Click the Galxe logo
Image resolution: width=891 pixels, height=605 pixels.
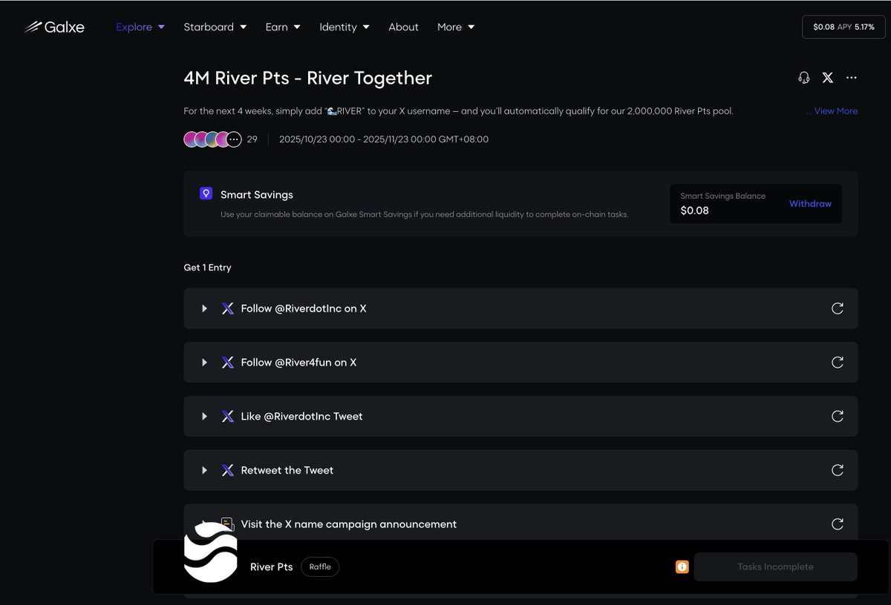(x=54, y=27)
